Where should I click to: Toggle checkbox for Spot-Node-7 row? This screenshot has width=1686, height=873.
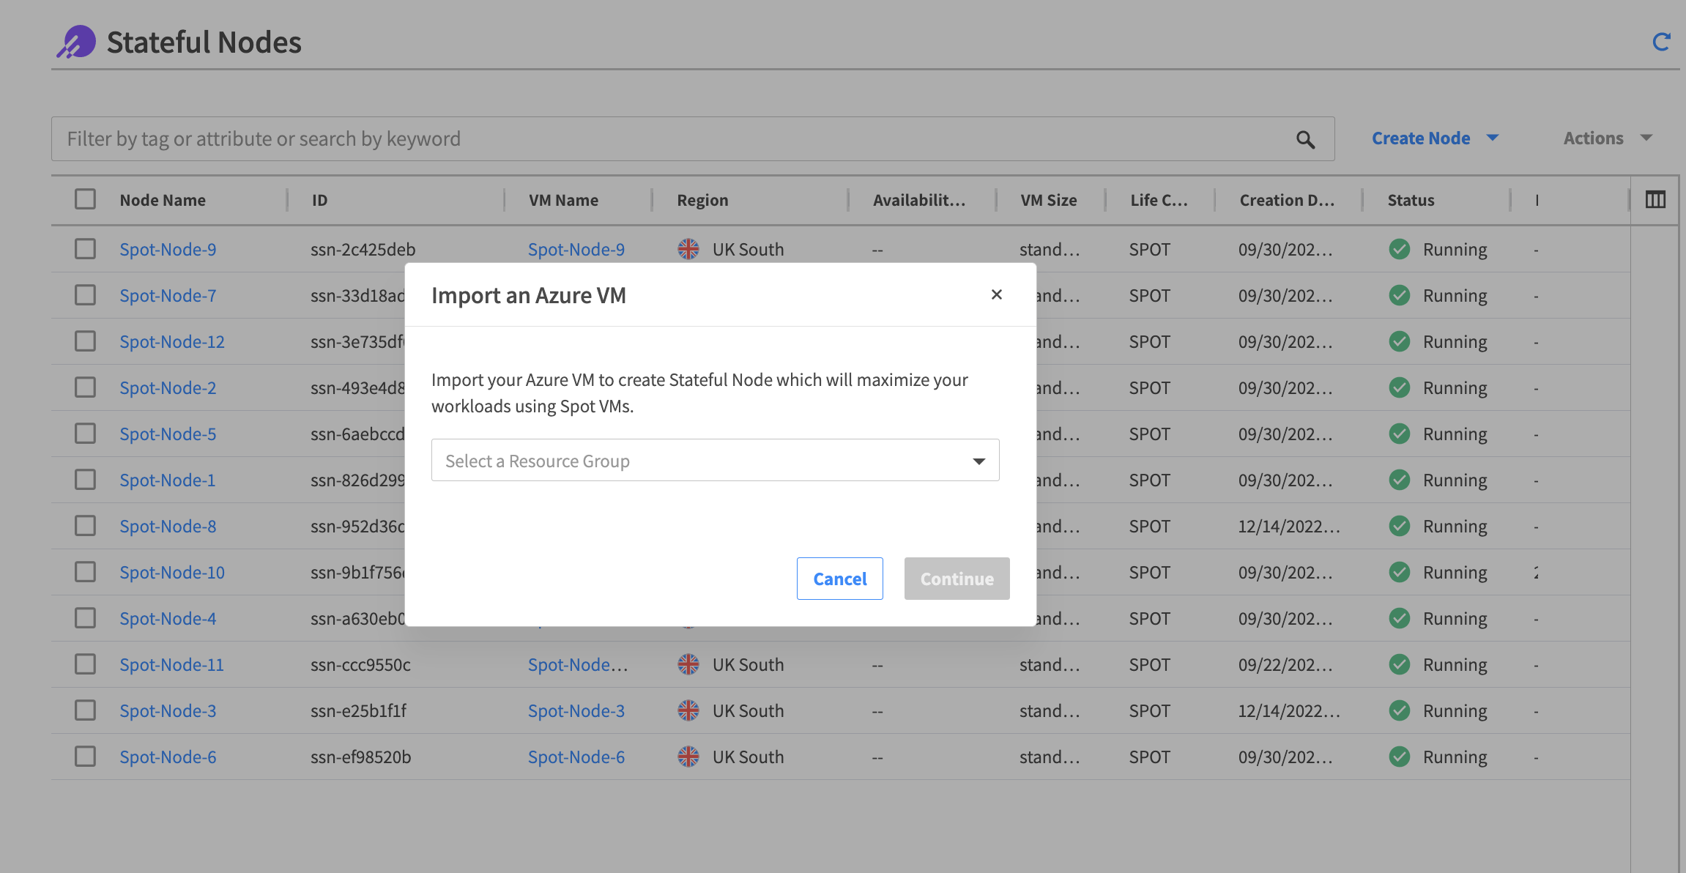86,294
